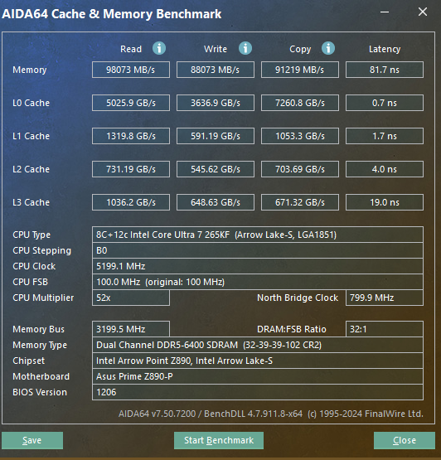Viewport: 441px width, 460px height.
Task: Click the L0 Cache Copy value field
Action: click(x=300, y=103)
